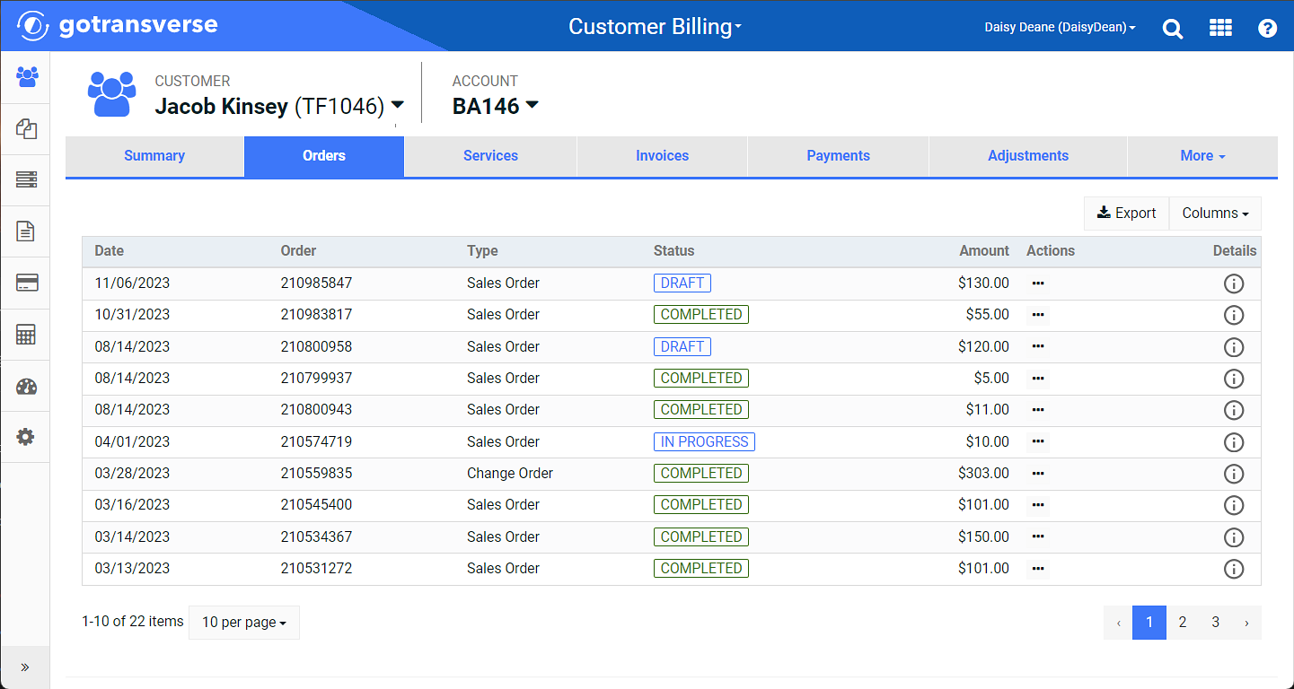Switch to the Adjustments tab

coord(1028,156)
